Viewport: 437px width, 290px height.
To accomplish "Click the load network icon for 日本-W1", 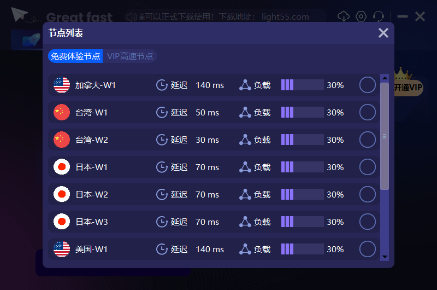I will pyautogui.click(x=245, y=167).
